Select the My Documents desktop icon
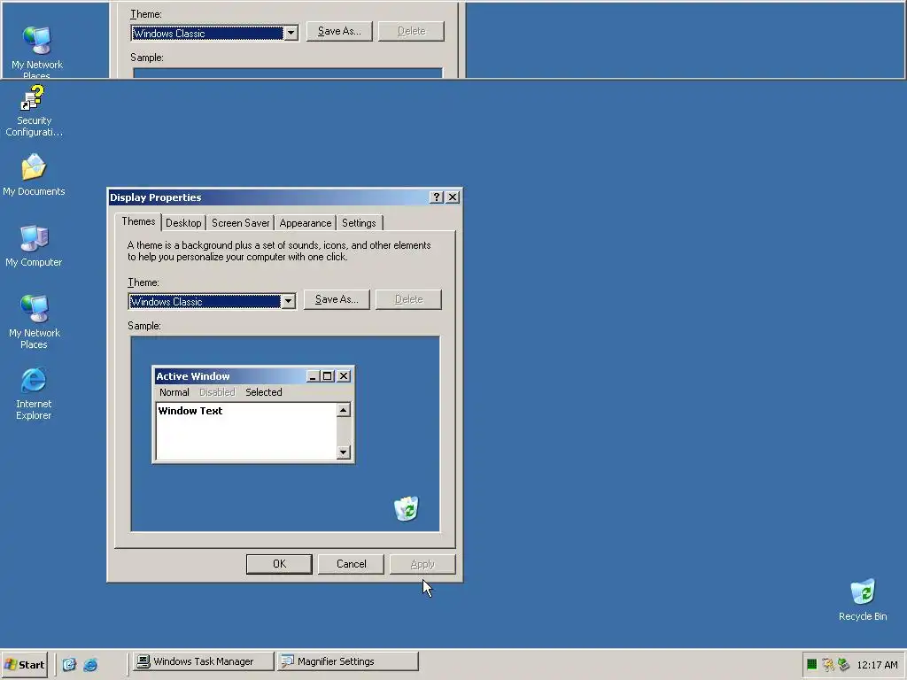Viewport: 907px width, 680px height. 34,174
